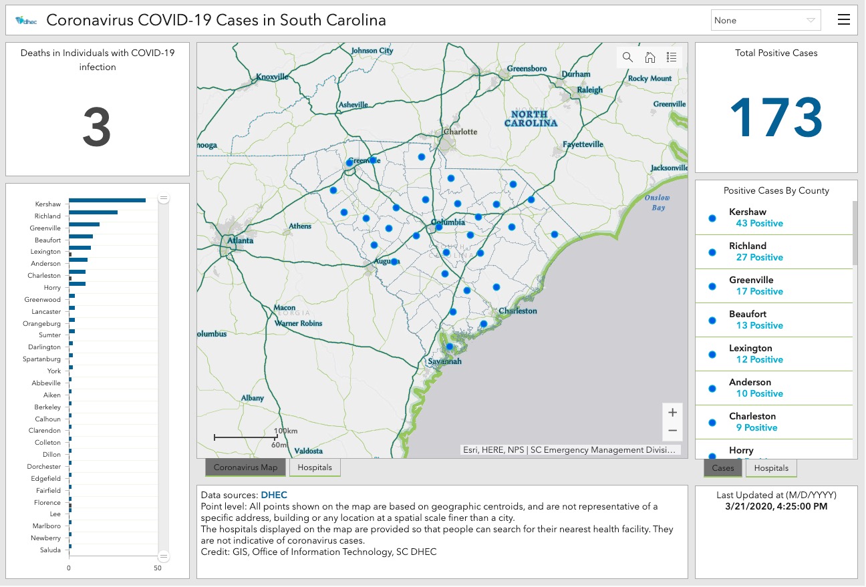866x587 pixels.
Task: Expand the None selector dropdown
Action: [766, 20]
